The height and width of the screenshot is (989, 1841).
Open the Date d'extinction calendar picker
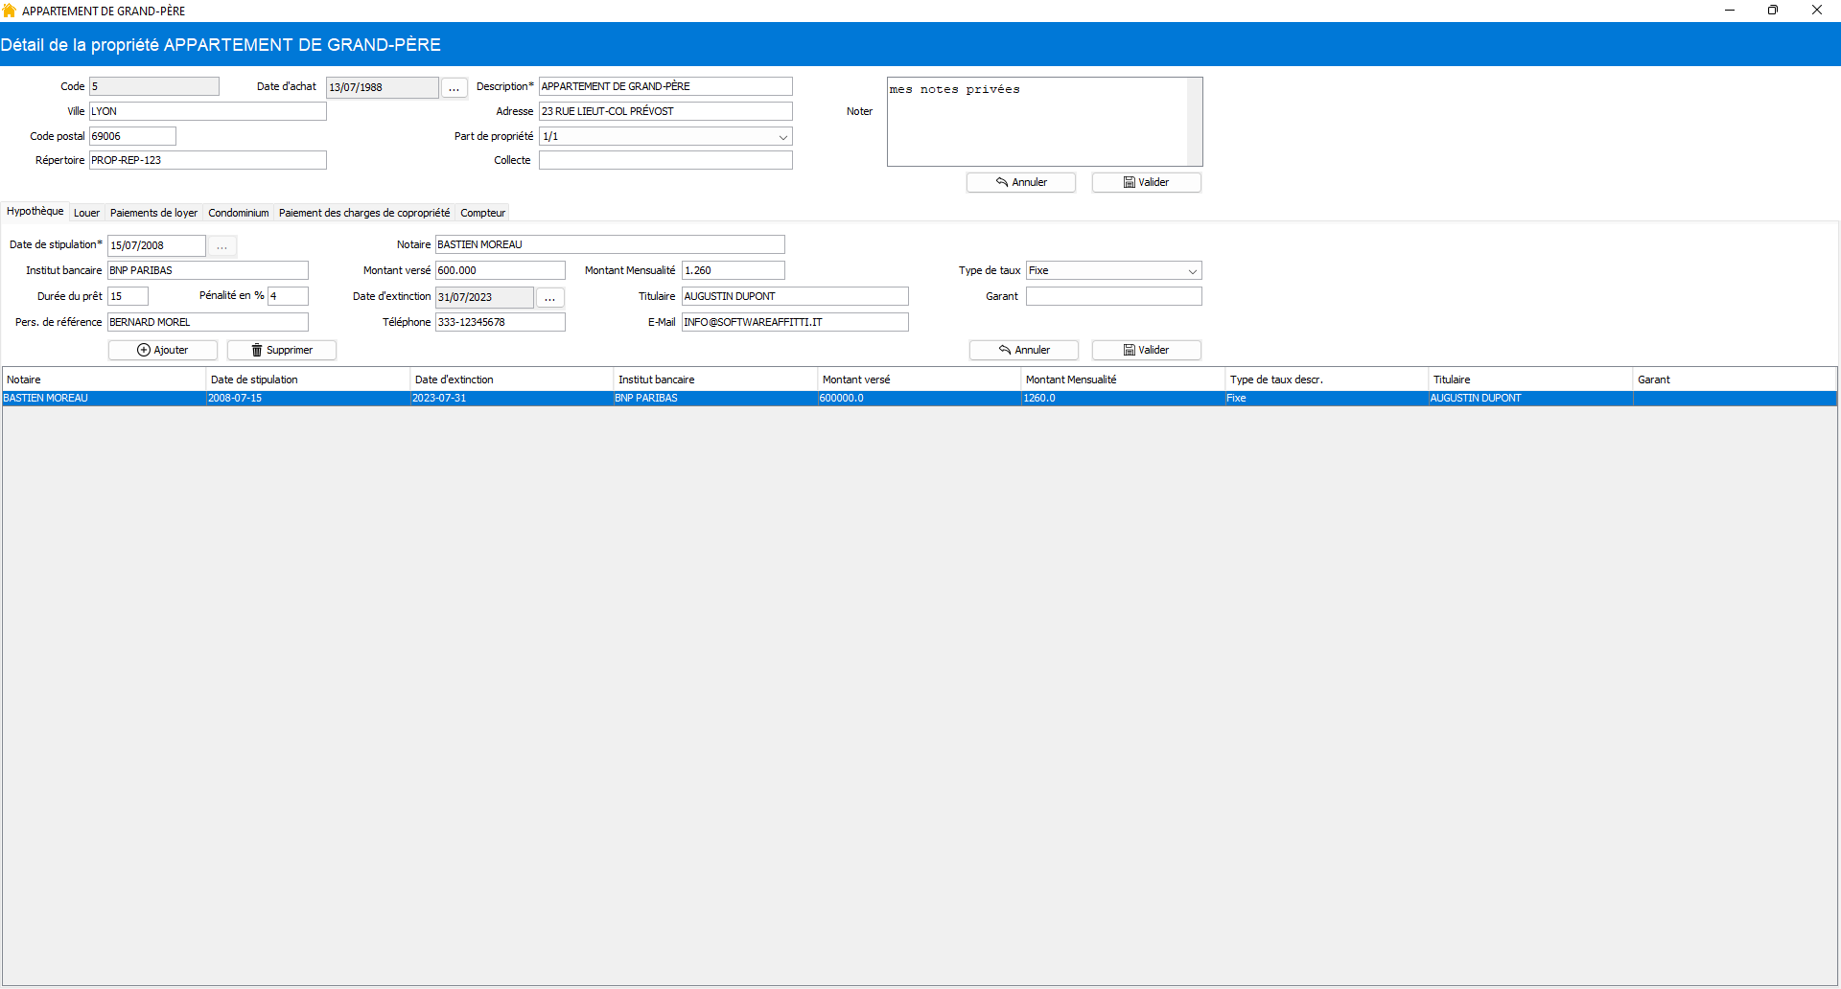[x=549, y=297]
